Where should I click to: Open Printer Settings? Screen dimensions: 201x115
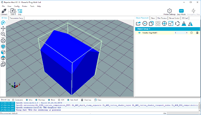point(170,12)
